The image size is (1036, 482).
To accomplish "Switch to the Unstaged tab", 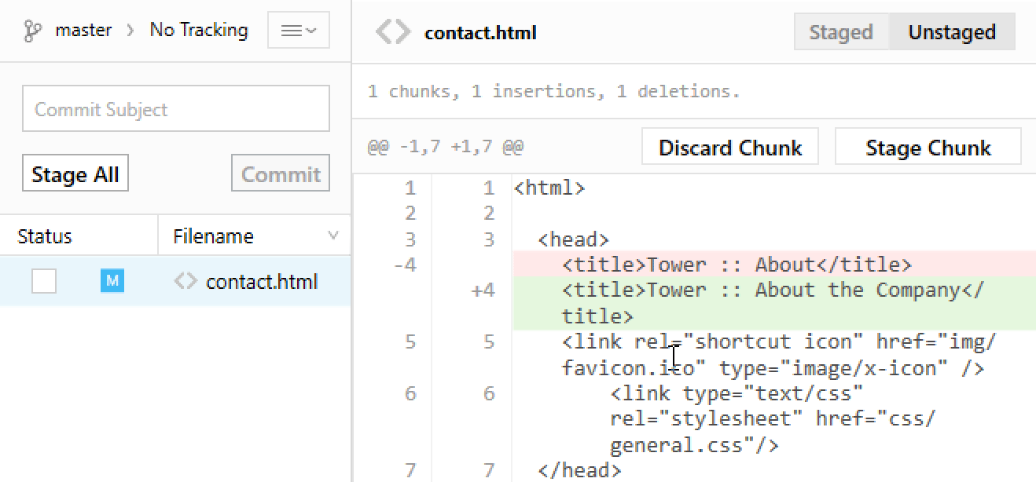I will pyautogui.click(x=952, y=32).
